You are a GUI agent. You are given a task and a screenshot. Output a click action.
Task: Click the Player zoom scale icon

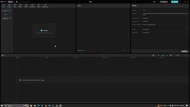pyautogui.click(x=120, y=51)
